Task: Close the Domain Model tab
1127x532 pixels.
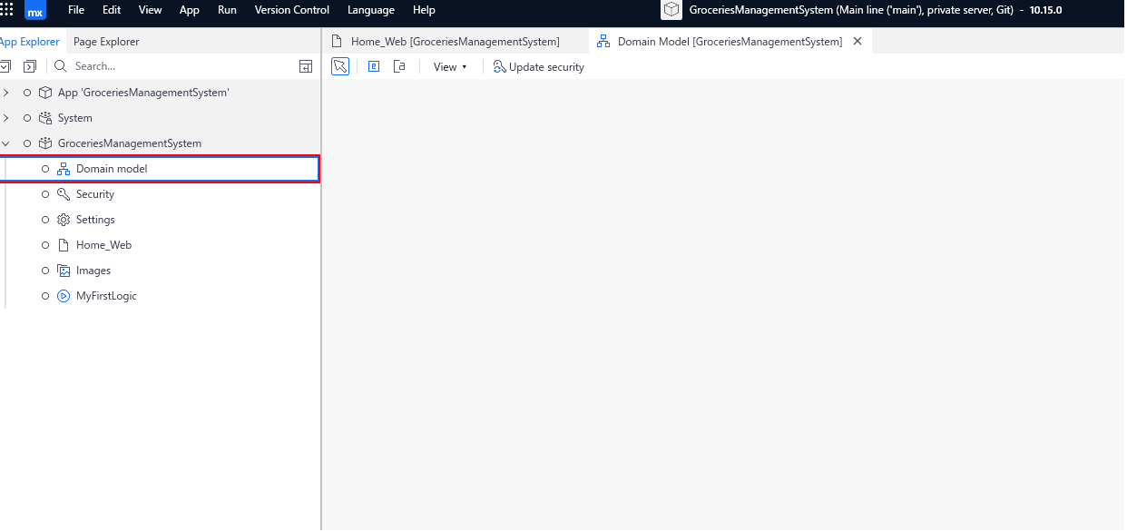Action: point(857,41)
